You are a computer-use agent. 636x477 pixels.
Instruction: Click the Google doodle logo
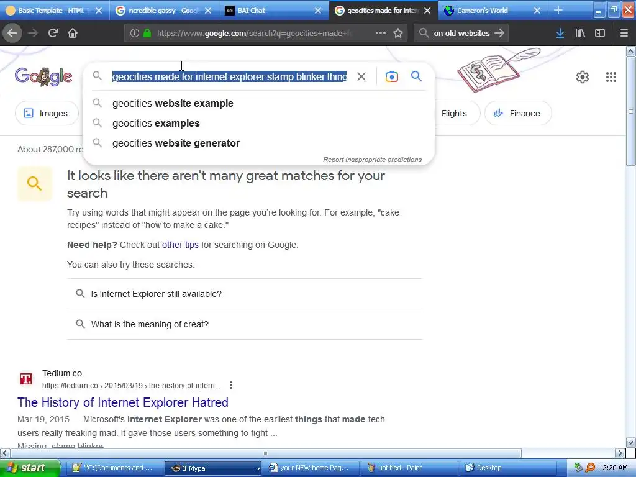click(44, 76)
